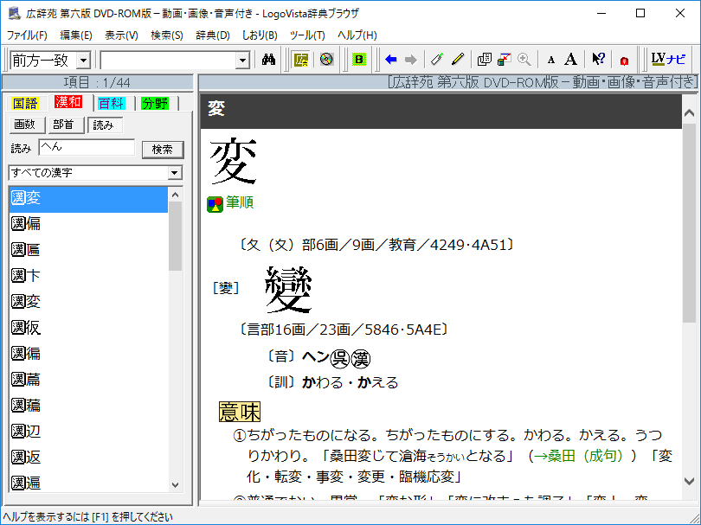701x525 pixels.
Task: Click the 漢 icon beside 卞 entry
Action: 18,276
